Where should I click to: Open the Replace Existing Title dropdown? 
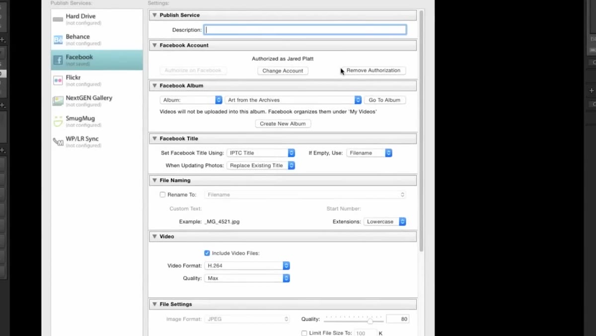261,166
